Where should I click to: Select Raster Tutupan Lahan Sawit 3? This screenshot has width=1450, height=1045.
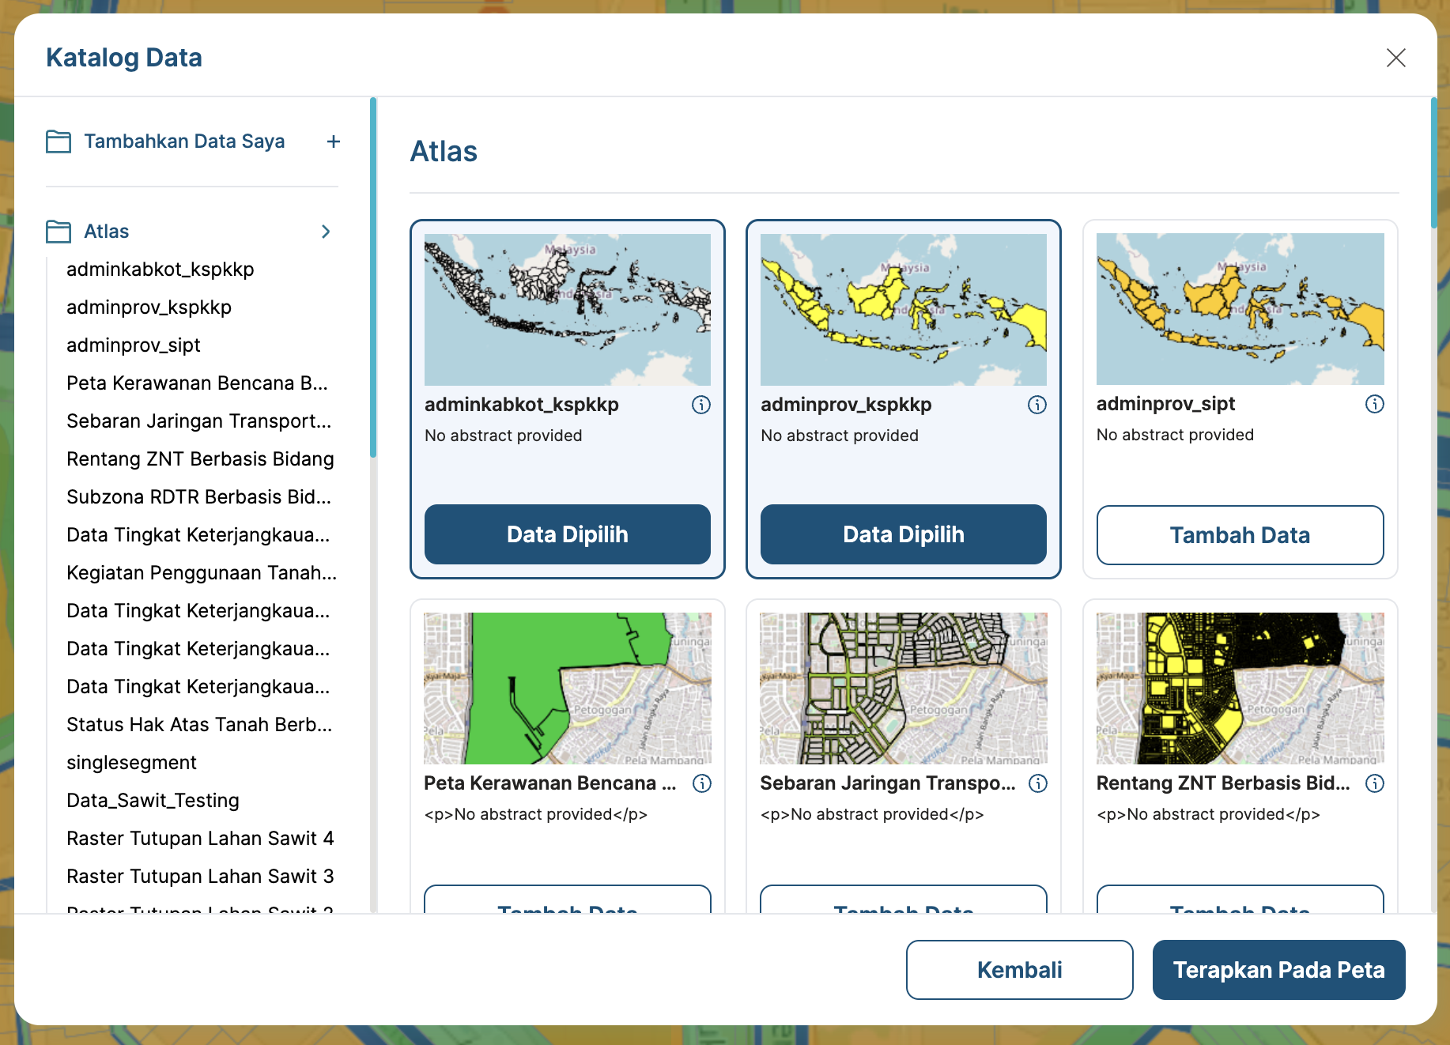[x=200, y=877]
